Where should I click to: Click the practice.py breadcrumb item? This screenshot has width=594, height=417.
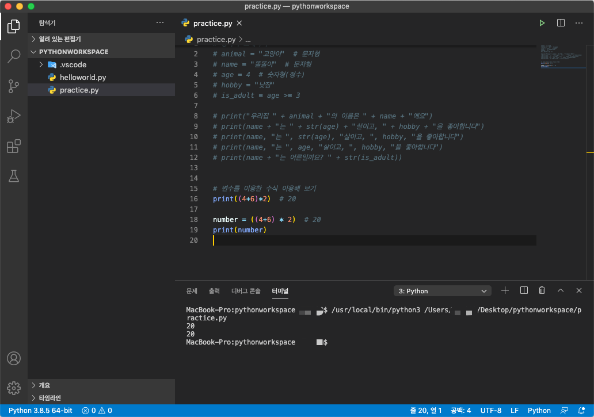tap(216, 39)
